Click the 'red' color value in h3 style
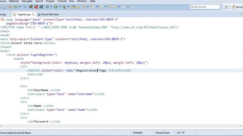The width and height of the screenshot is (243, 136). pos(68,71)
